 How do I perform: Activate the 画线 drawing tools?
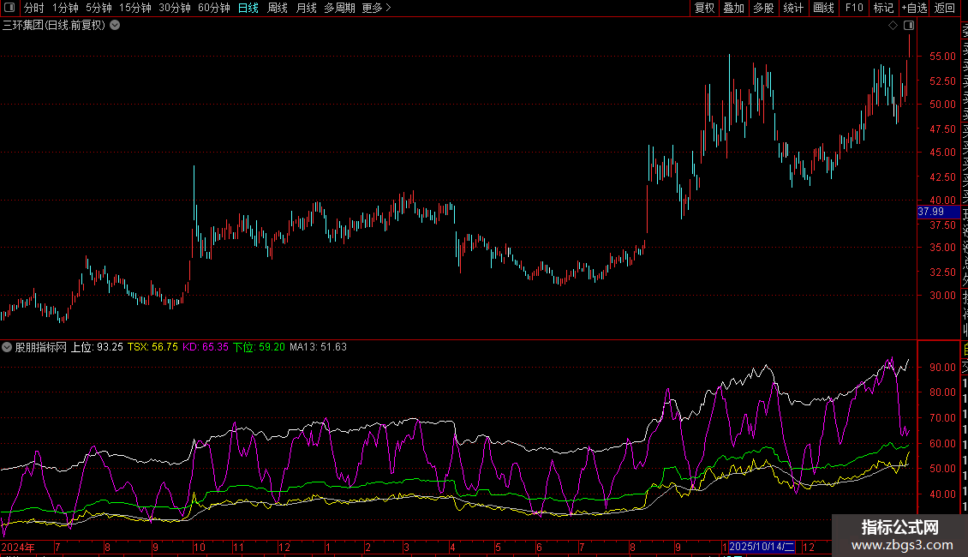(x=823, y=8)
